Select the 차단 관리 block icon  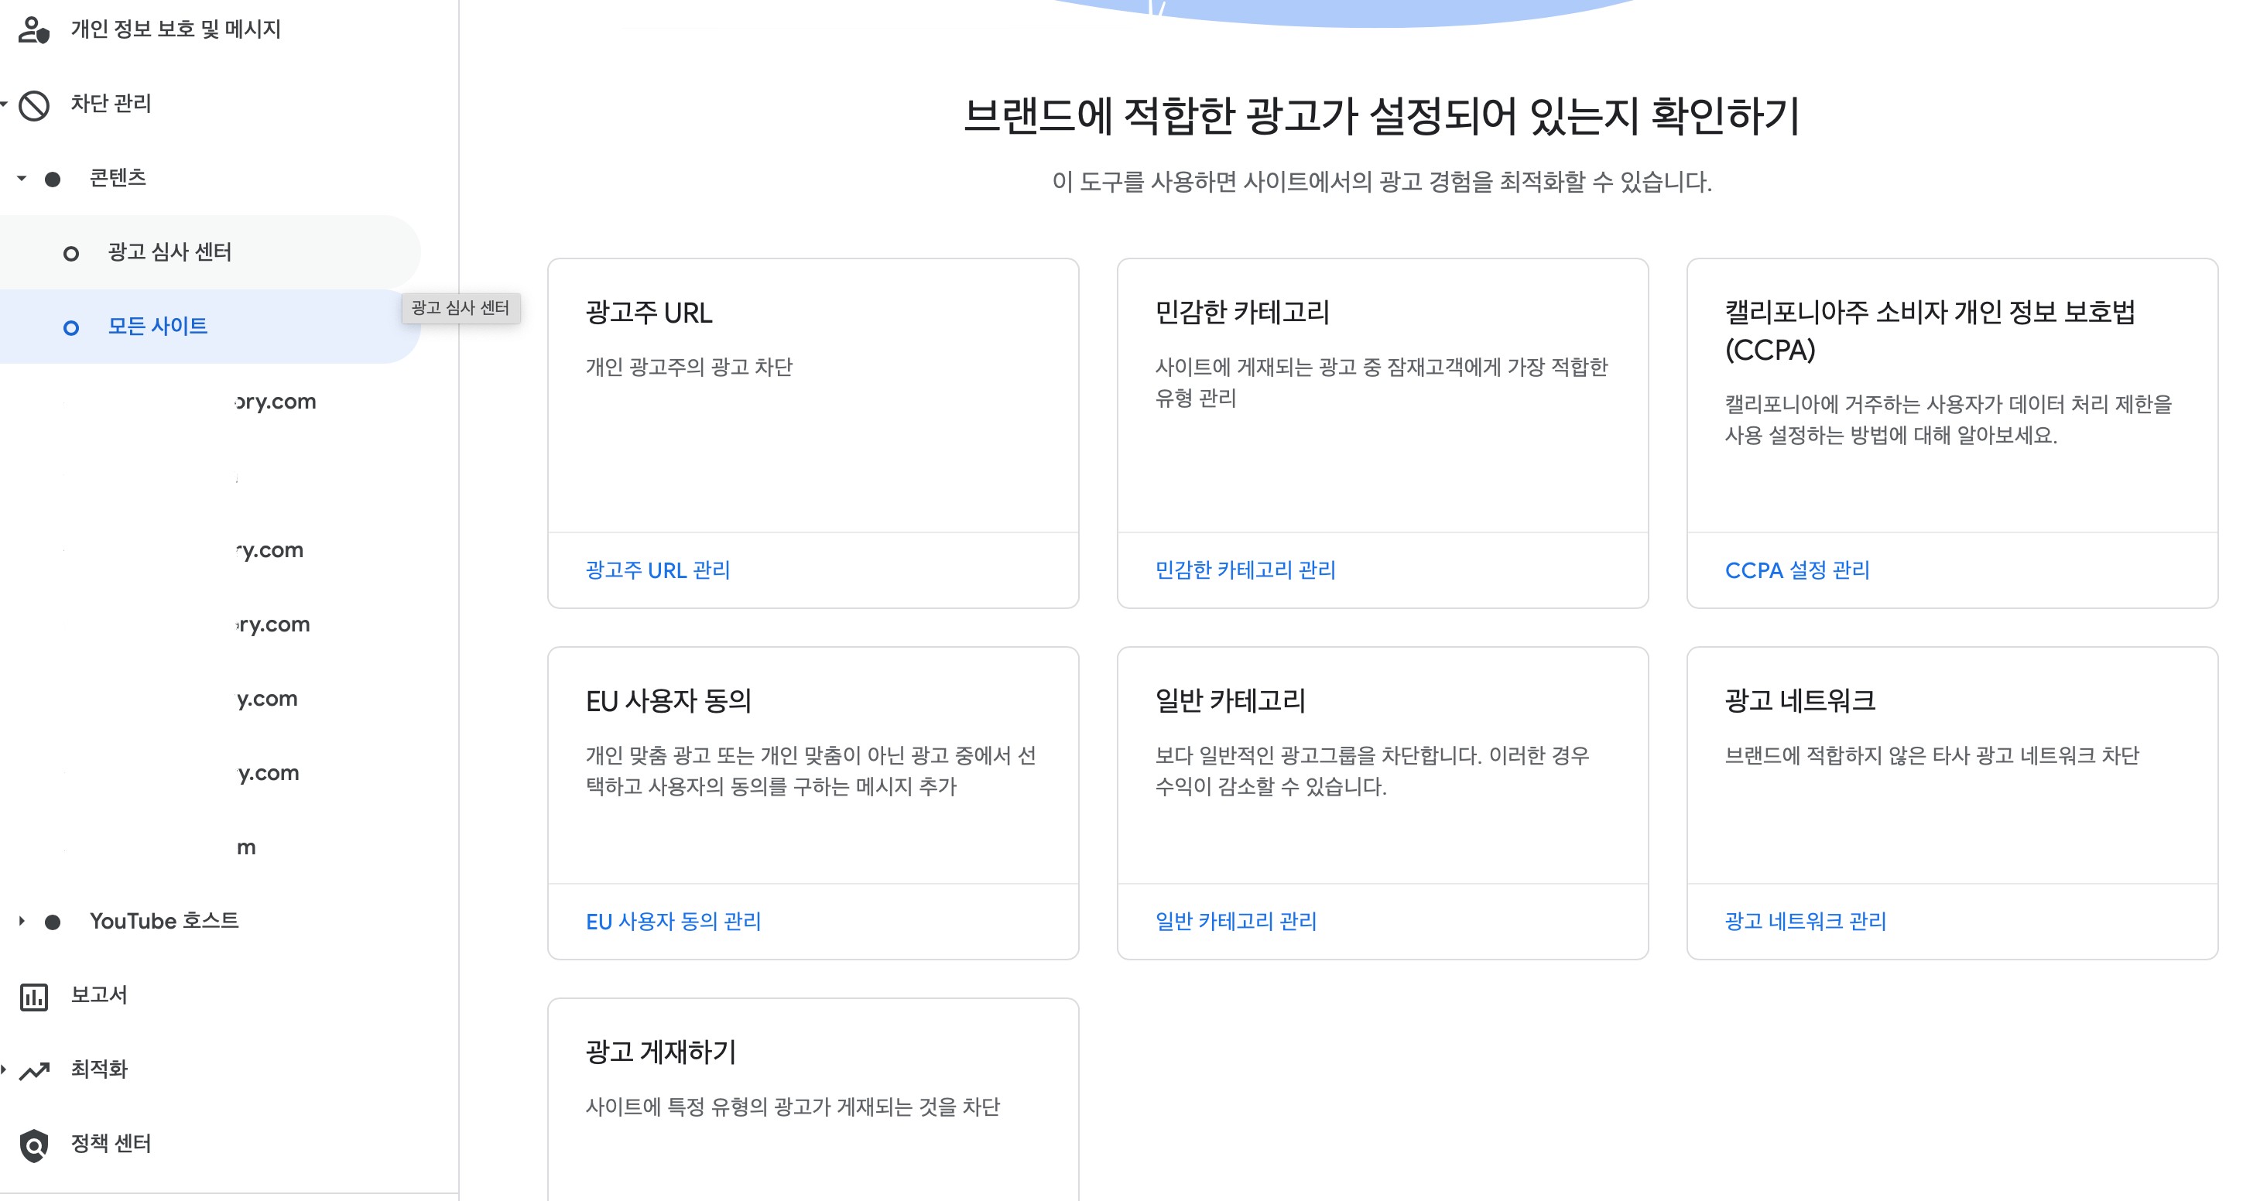35,104
